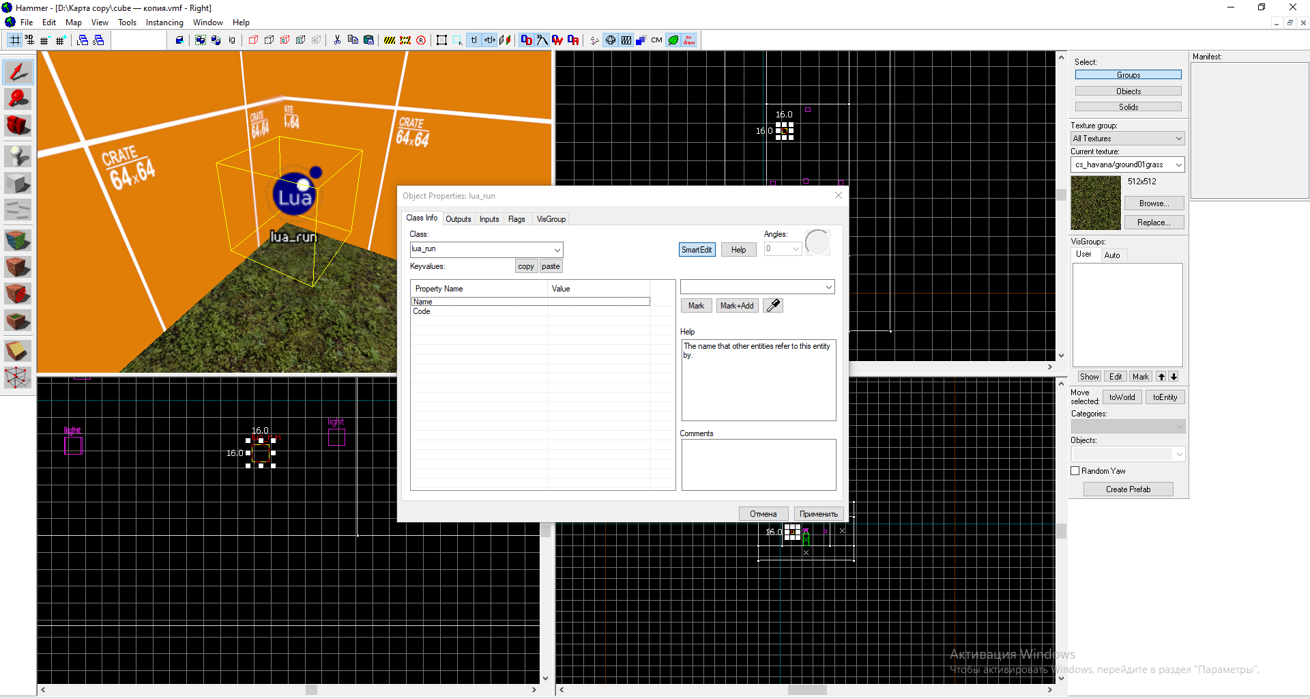Switch to the Flags tab
This screenshot has height=699, width=1310.
pyautogui.click(x=516, y=219)
